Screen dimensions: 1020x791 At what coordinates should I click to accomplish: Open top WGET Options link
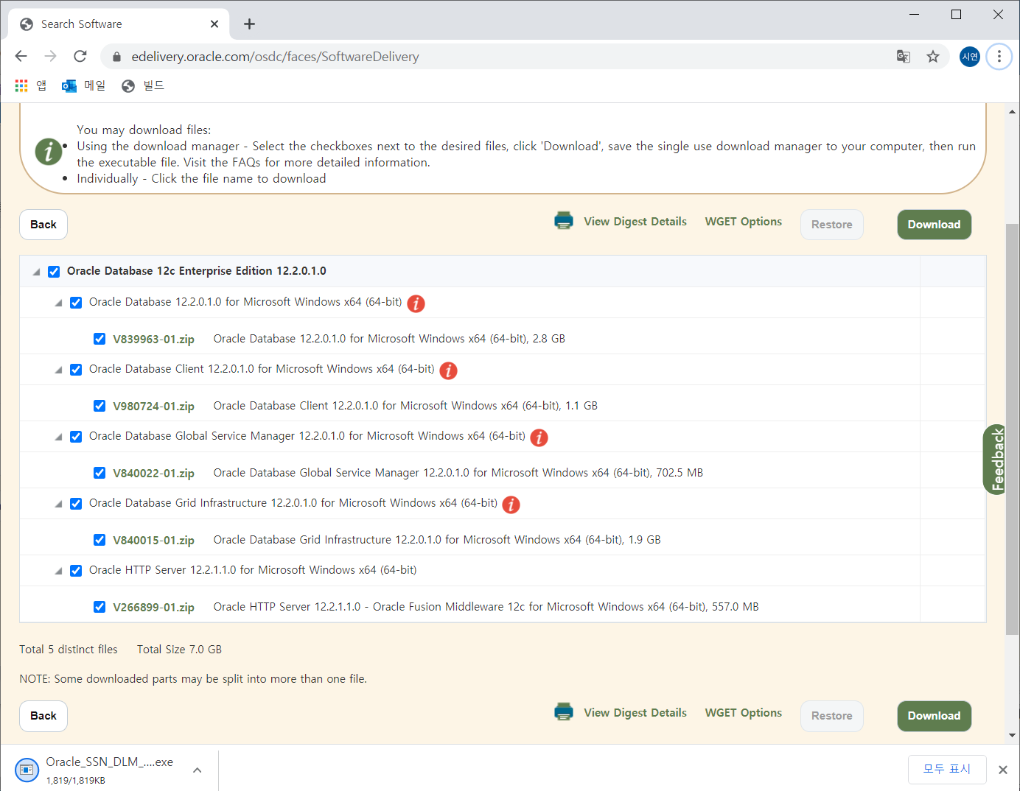(744, 222)
